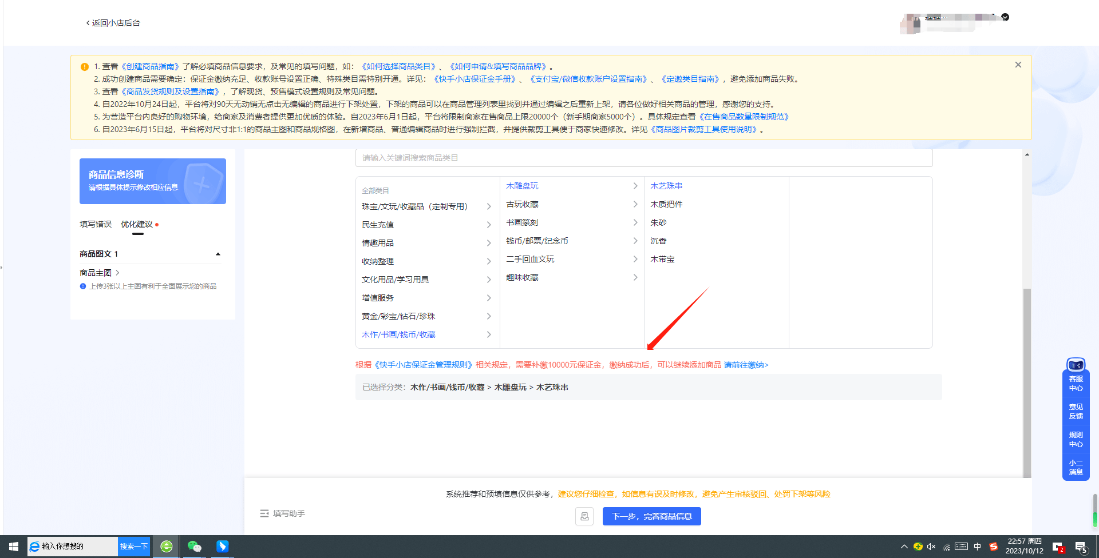Unmute the system volume in the tray
1099x558 pixels.
[x=932, y=546]
